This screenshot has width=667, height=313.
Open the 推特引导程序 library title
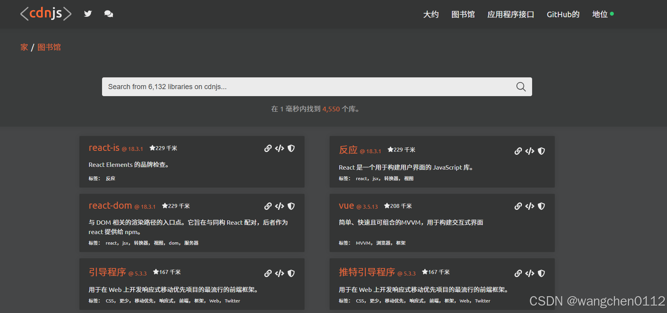[x=367, y=272]
